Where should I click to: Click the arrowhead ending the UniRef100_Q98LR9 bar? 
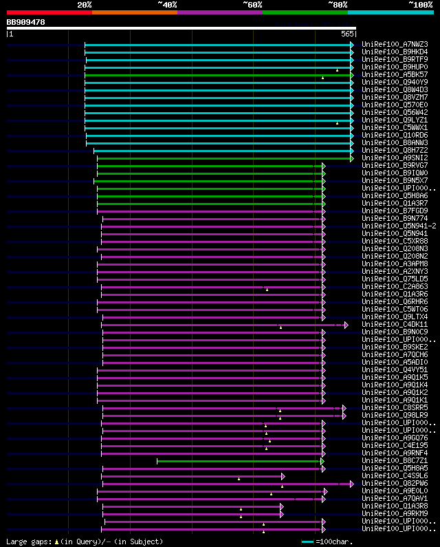(x=344, y=416)
